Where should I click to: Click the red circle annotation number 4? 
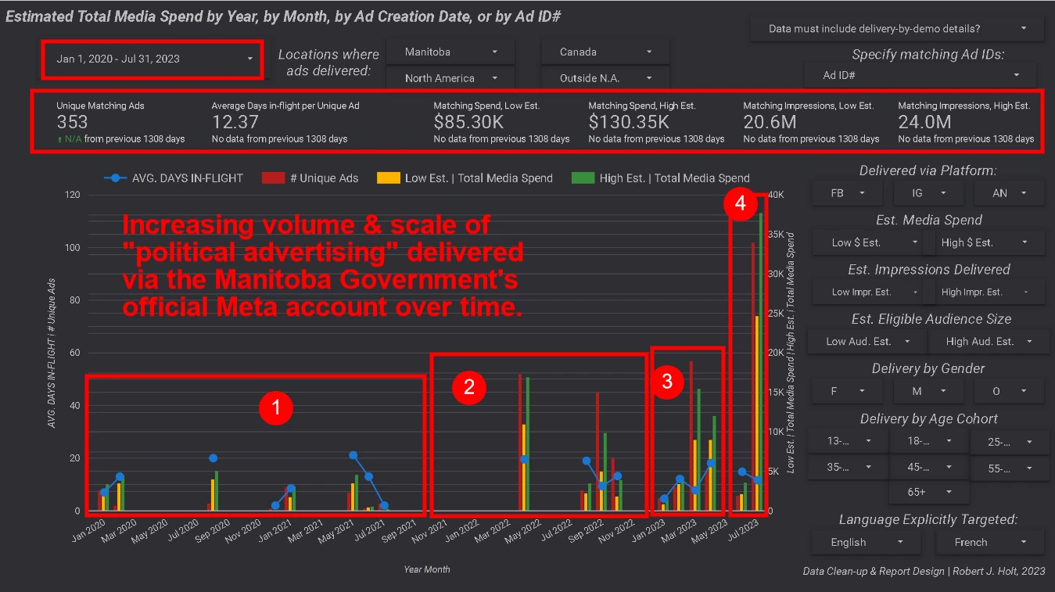pyautogui.click(x=739, y=204)
